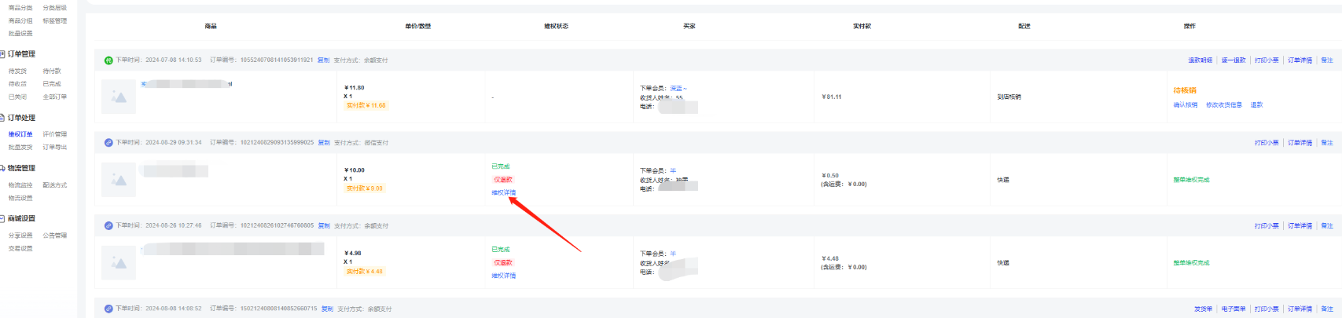Select 待发货 in the order management menu
Screen dimensions: 1342x318
coord(17,71)
